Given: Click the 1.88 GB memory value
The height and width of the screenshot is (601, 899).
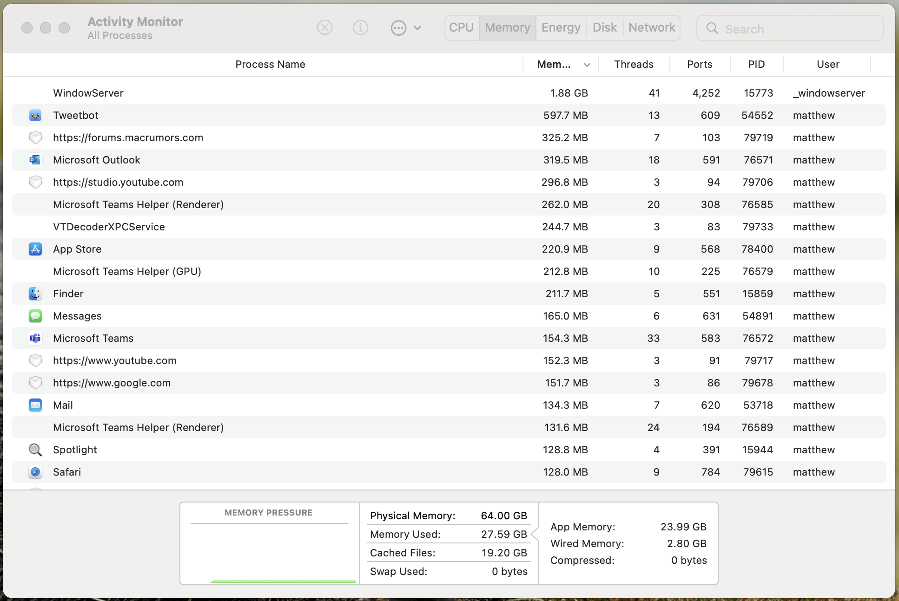Looking at the screenshot, I should (569, 93).
